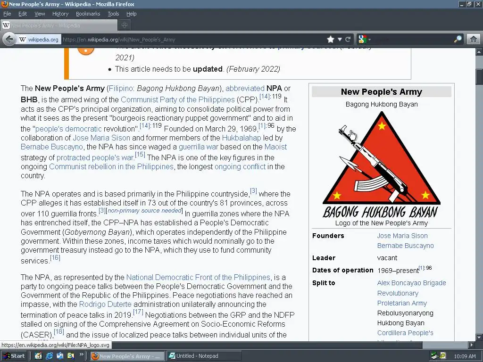Screen dimensions: 483x362
Task: Open the Filipino language link
Action: 121,88
